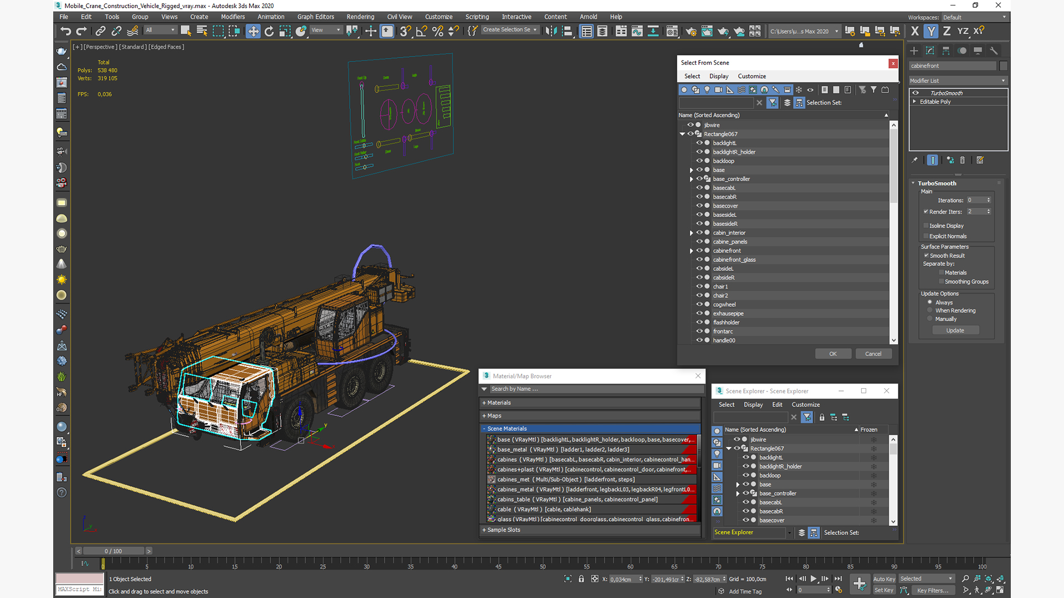The width and height of the screenshot is (1064, 598).
Task: Click Pin Stack icon under modifier stack
Action: pyautogui.click(x=914, y=160)
